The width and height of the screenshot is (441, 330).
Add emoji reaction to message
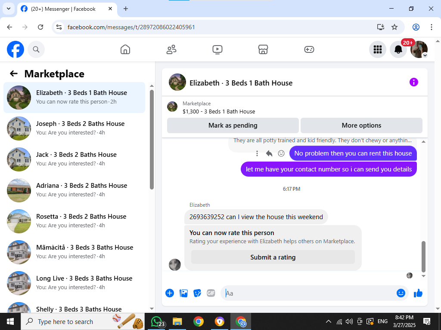tap(281, 153)
